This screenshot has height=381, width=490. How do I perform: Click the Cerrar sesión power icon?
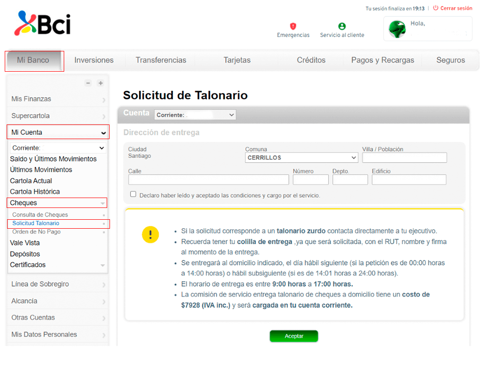click(435, 8)
